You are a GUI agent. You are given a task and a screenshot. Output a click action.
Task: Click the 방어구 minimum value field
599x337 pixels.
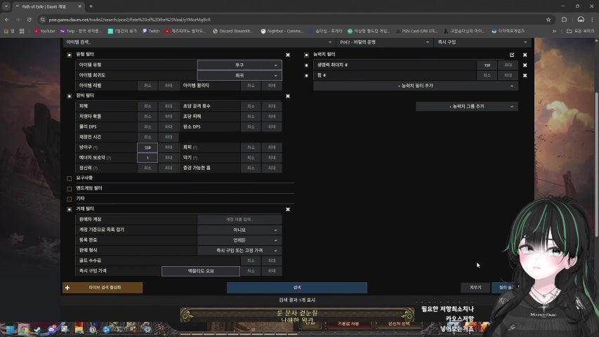tap(147, 147)
